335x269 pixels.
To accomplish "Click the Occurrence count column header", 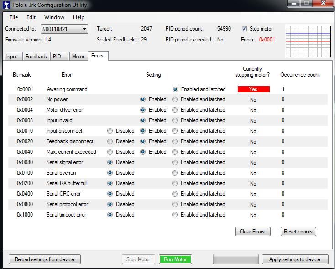I will click(300, 75).
